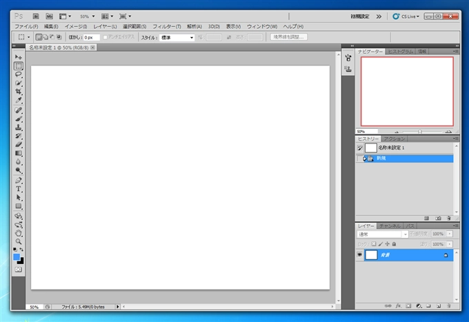Toggle lock transparent pixels
Viewport: 469px width, 322px height.
coord(374,244)
